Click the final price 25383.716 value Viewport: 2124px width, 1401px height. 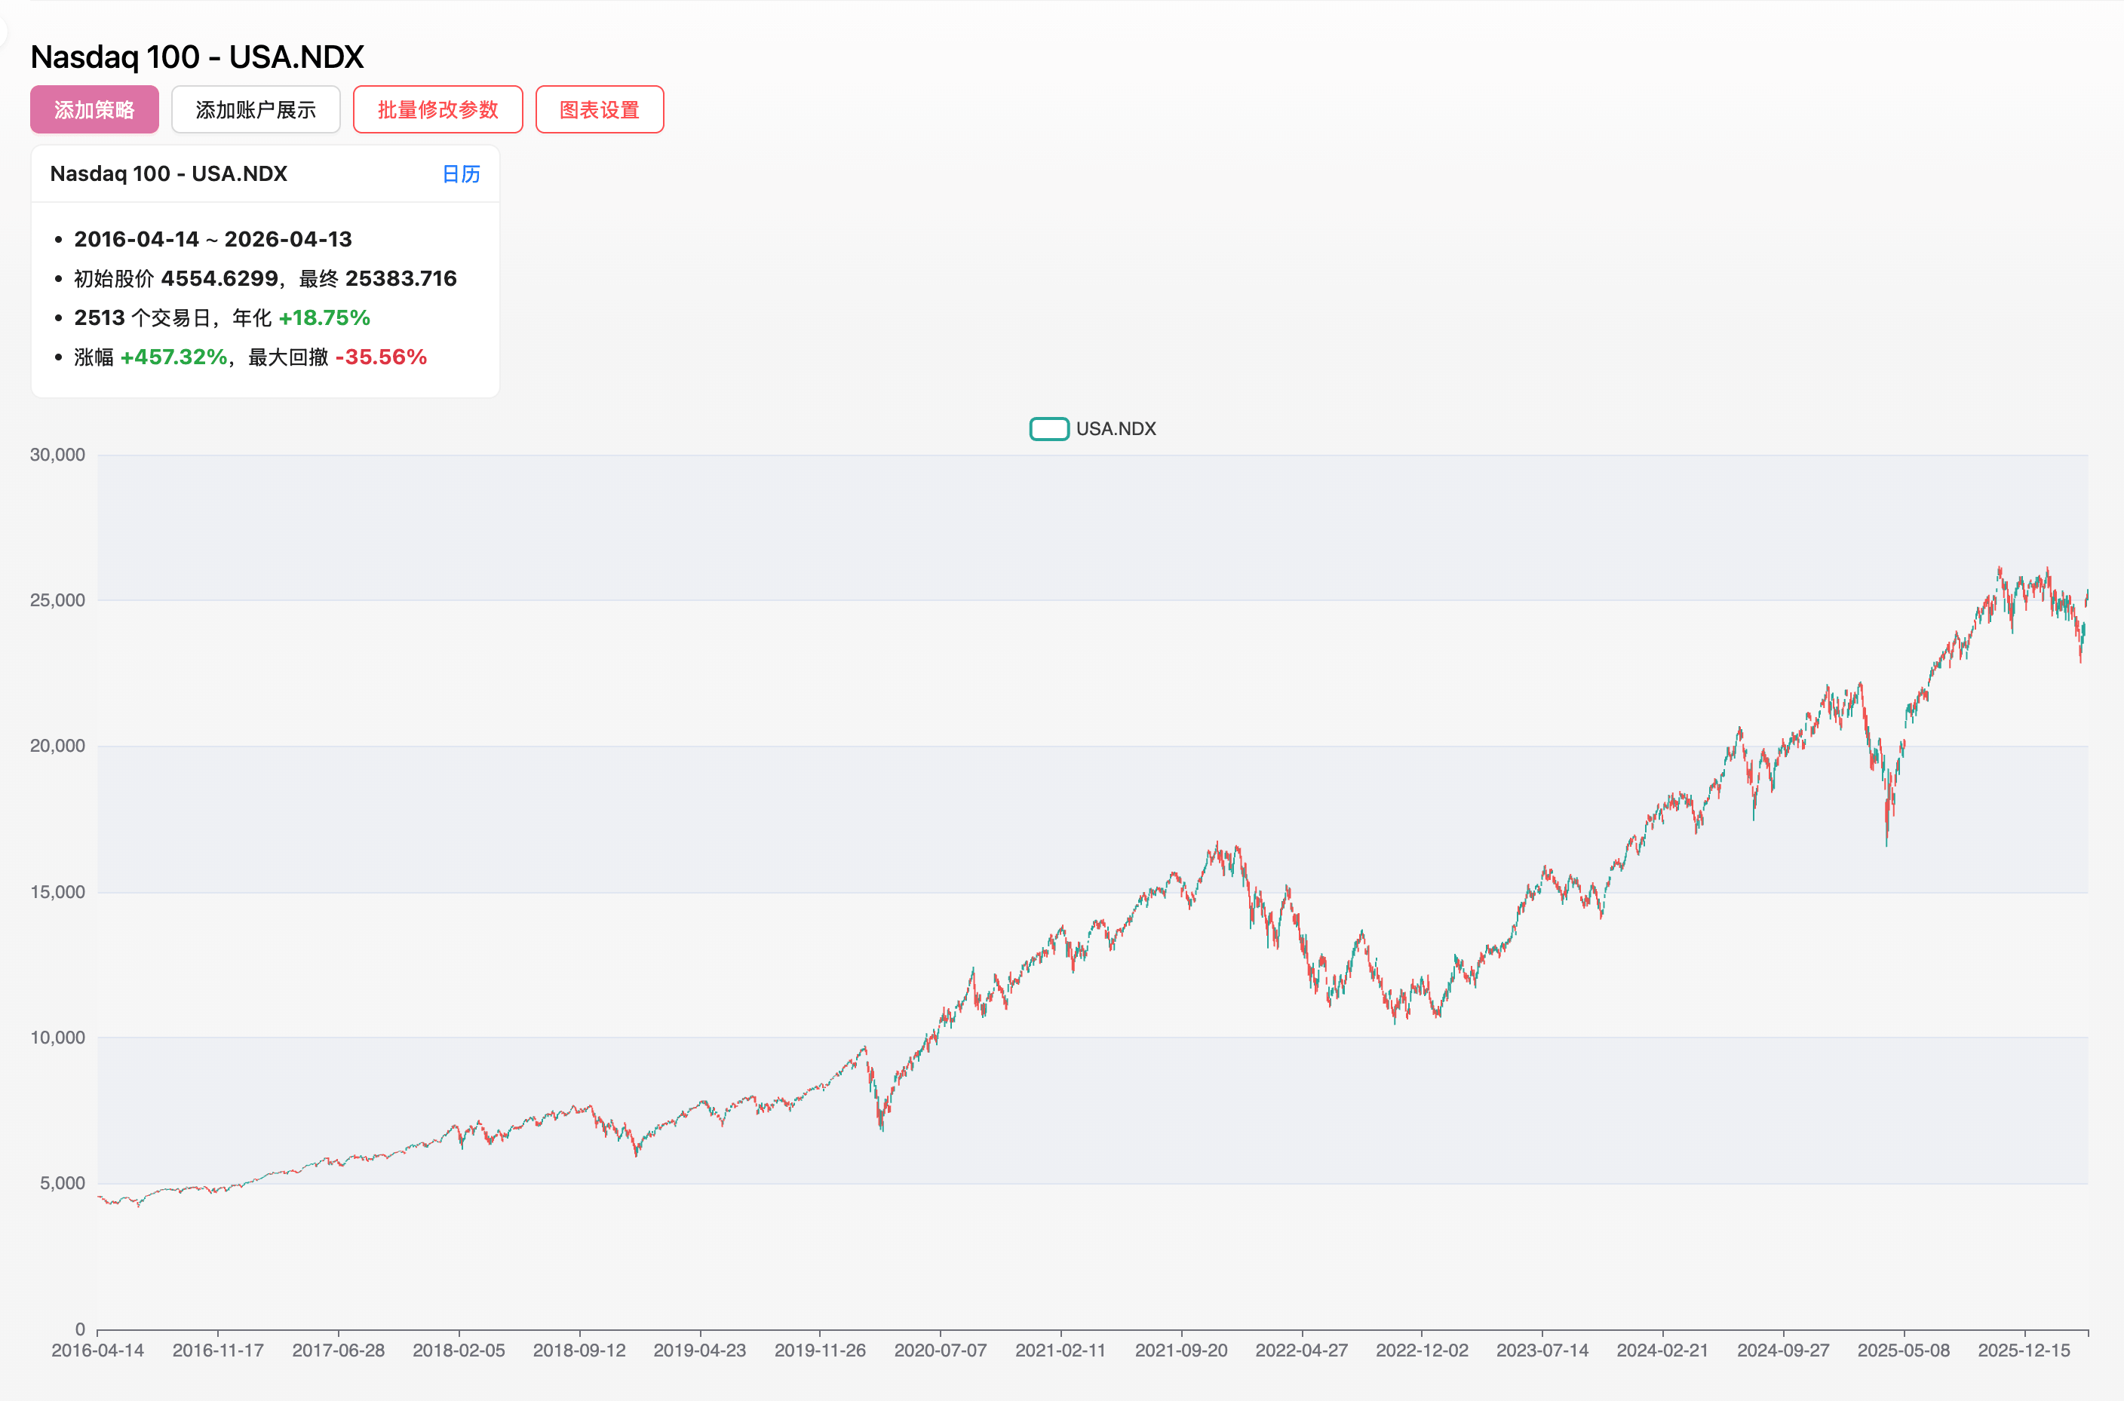(401, 279)
